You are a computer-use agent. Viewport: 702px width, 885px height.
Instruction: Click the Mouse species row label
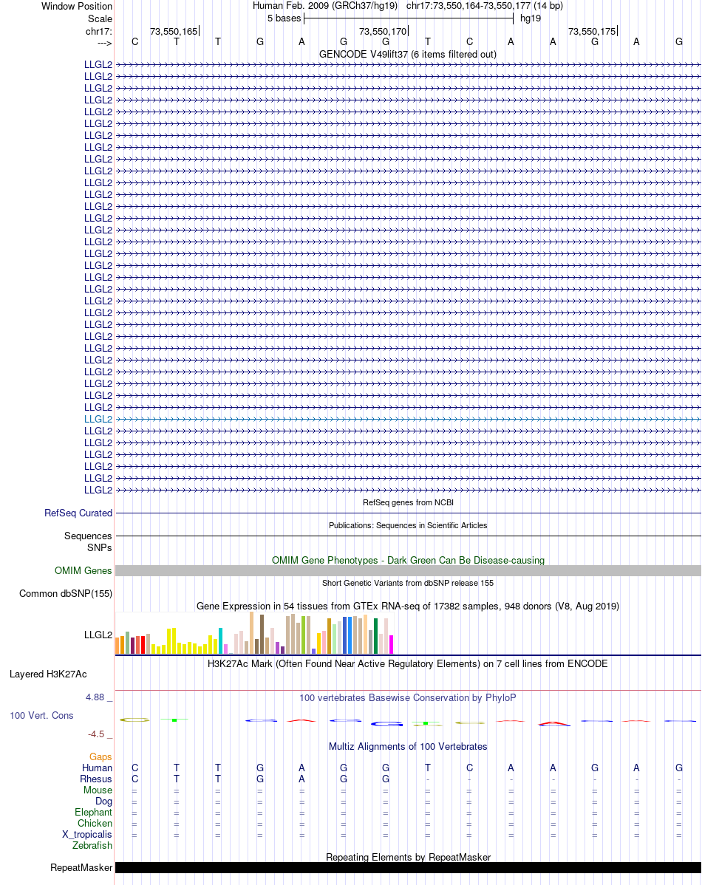[x=98, y=790]
